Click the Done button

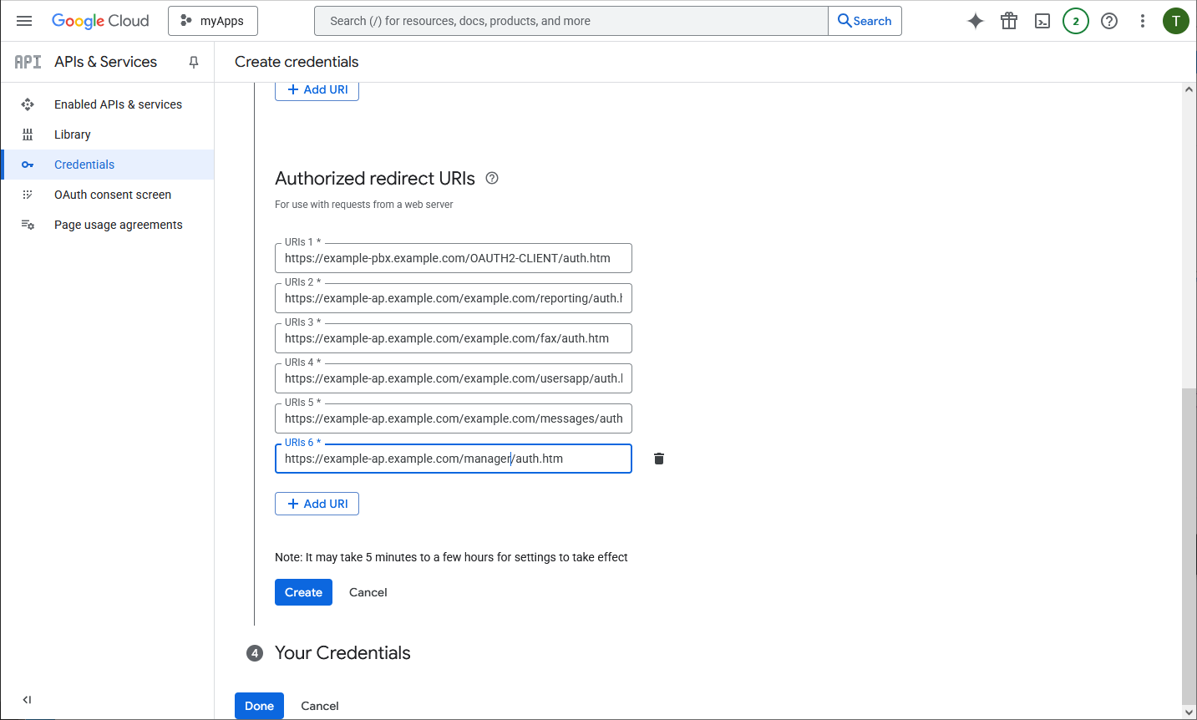[259, 706]
